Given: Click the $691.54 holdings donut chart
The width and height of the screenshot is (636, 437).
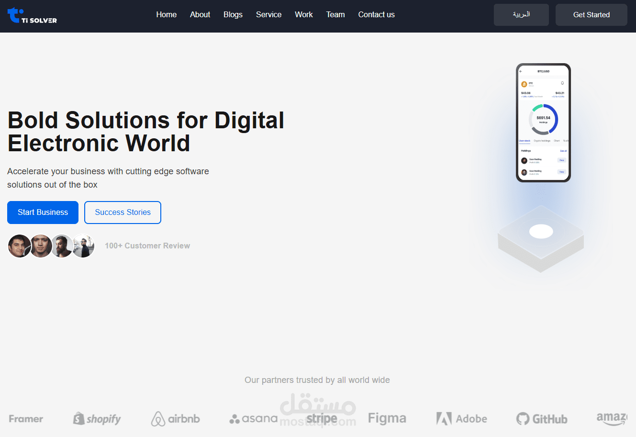Looking at the screenshot, I should coord(543,119).
